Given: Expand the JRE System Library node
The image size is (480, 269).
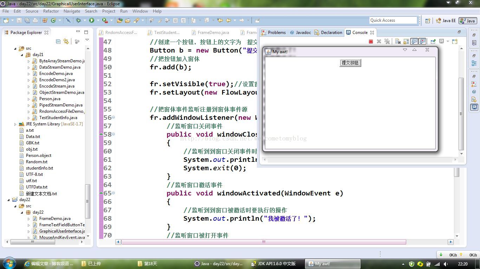Looking at the screenshot, I should [15, 124].
